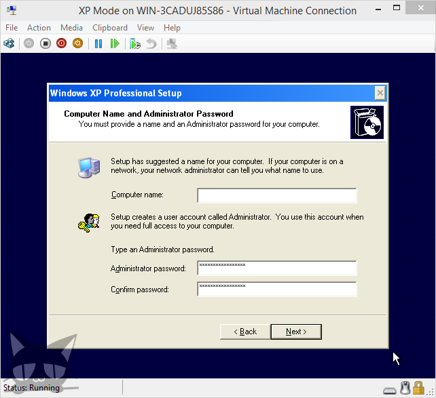436x398 pixels.
Task: Click the 'Computer name:' label
Action: [137, 195]
